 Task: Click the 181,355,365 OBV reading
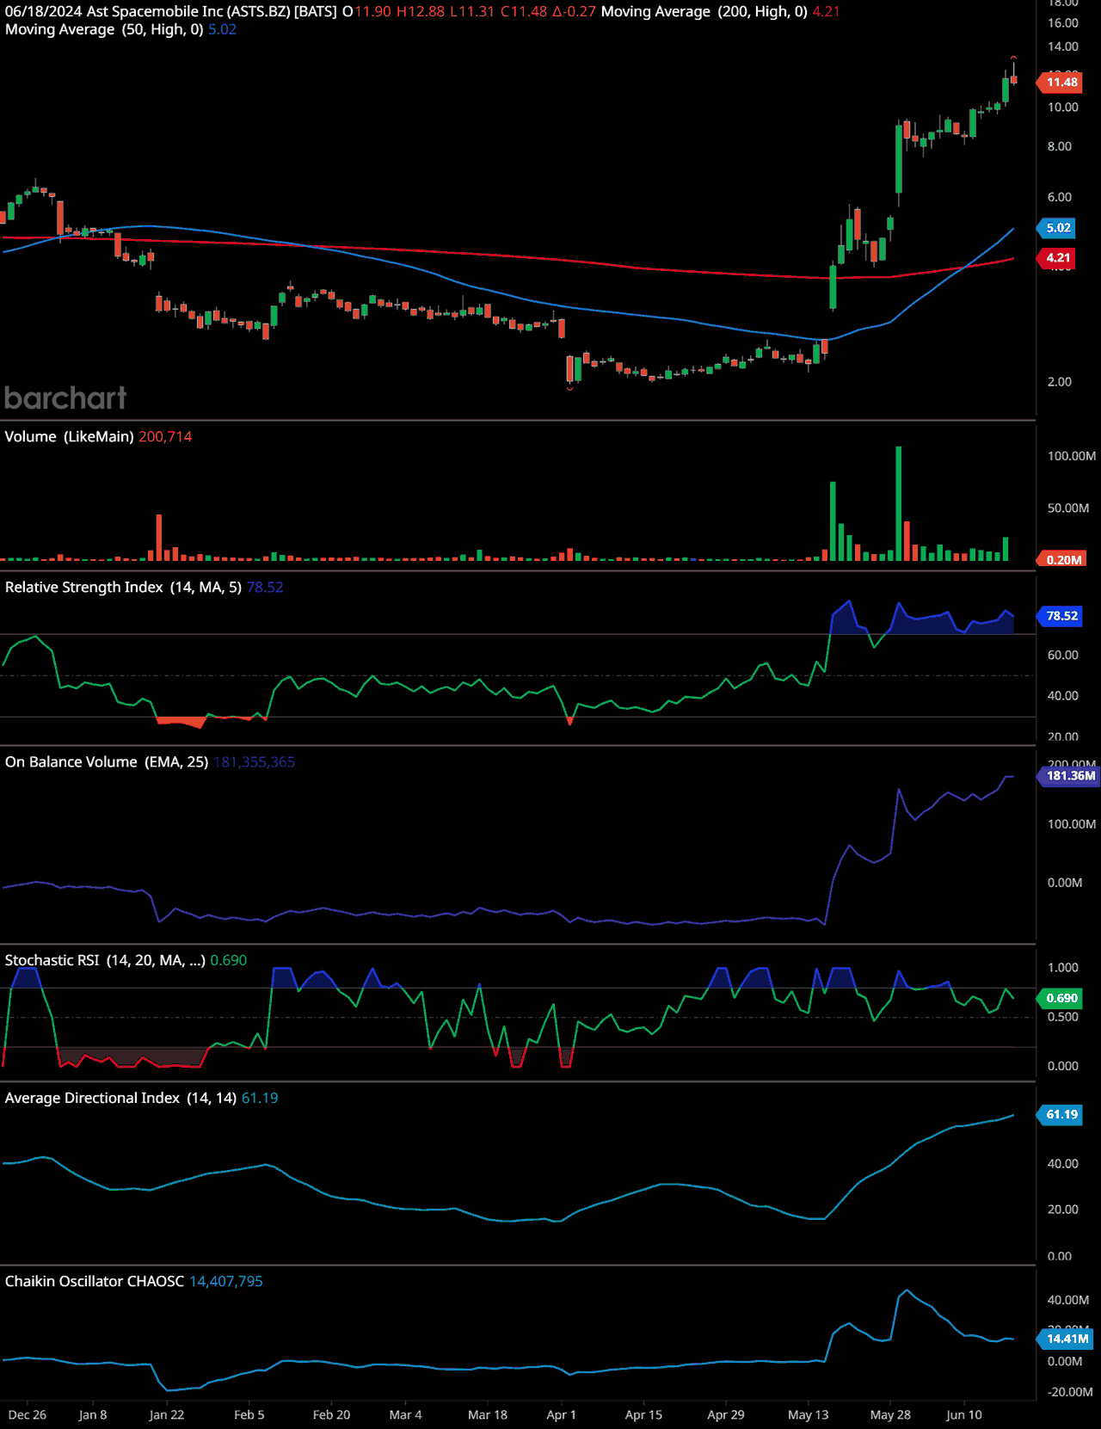coord(254,762)
